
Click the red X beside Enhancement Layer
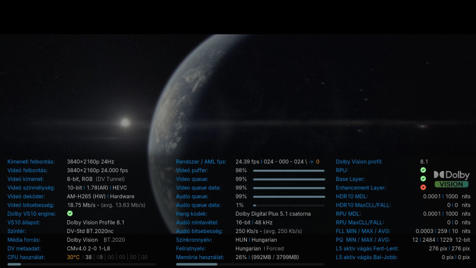[423, 188]
